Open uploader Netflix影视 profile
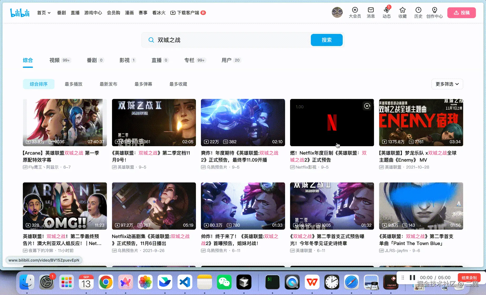This screenshot has height=295, width=486. point(306,167)
